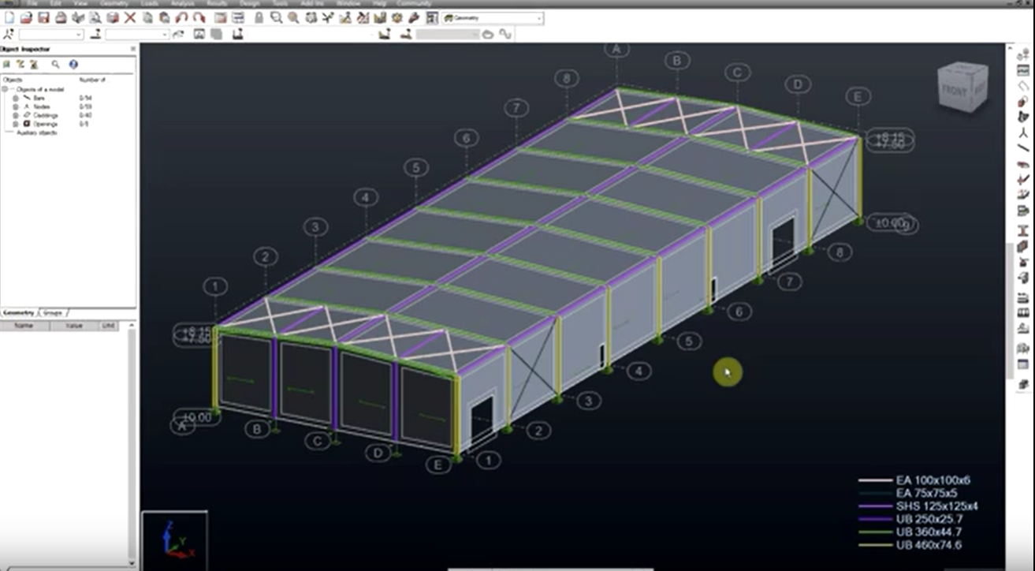Collapse Objects of a model tree

6,89
